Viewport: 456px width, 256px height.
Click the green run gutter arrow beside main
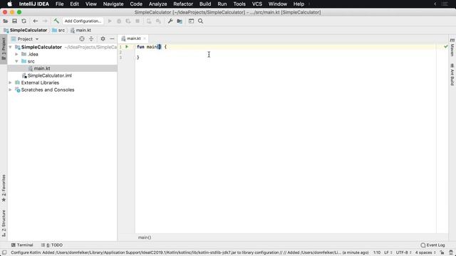tap(127, 47)
